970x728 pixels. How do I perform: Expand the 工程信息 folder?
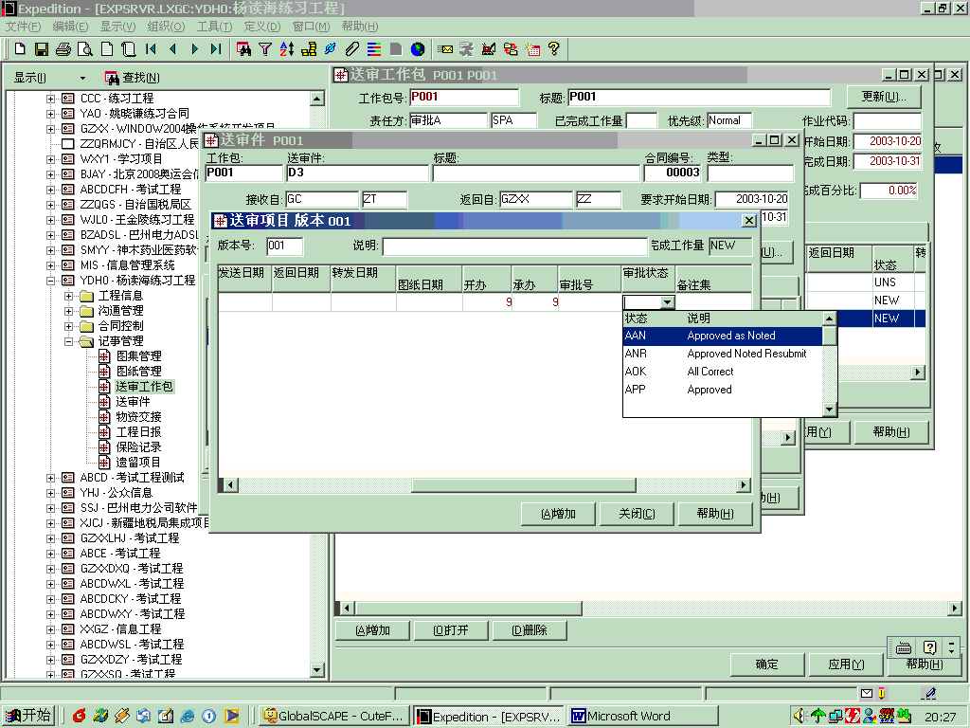pyautogui.click(x=68, y=296)
